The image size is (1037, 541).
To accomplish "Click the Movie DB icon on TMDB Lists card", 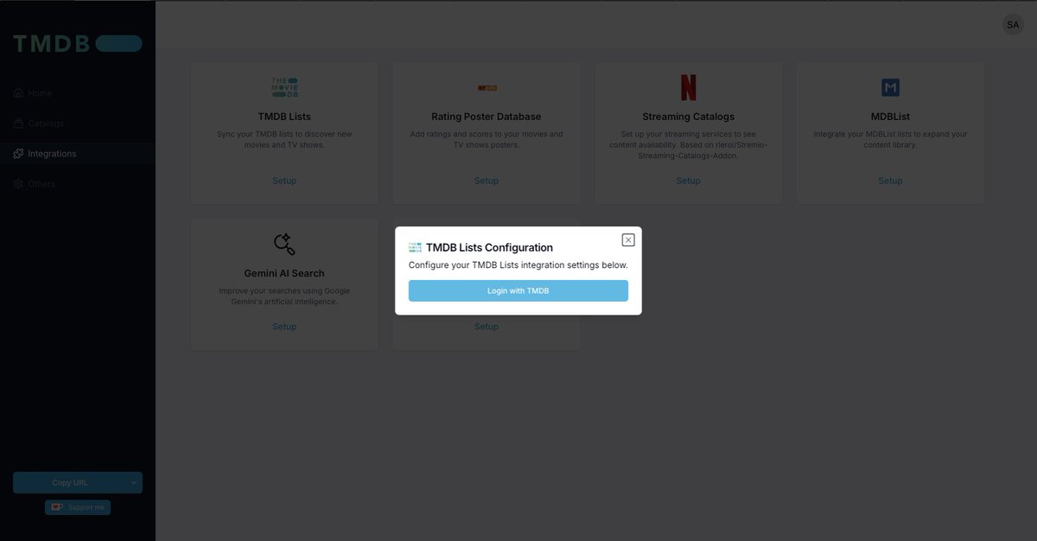I will (x=284, y=87).
